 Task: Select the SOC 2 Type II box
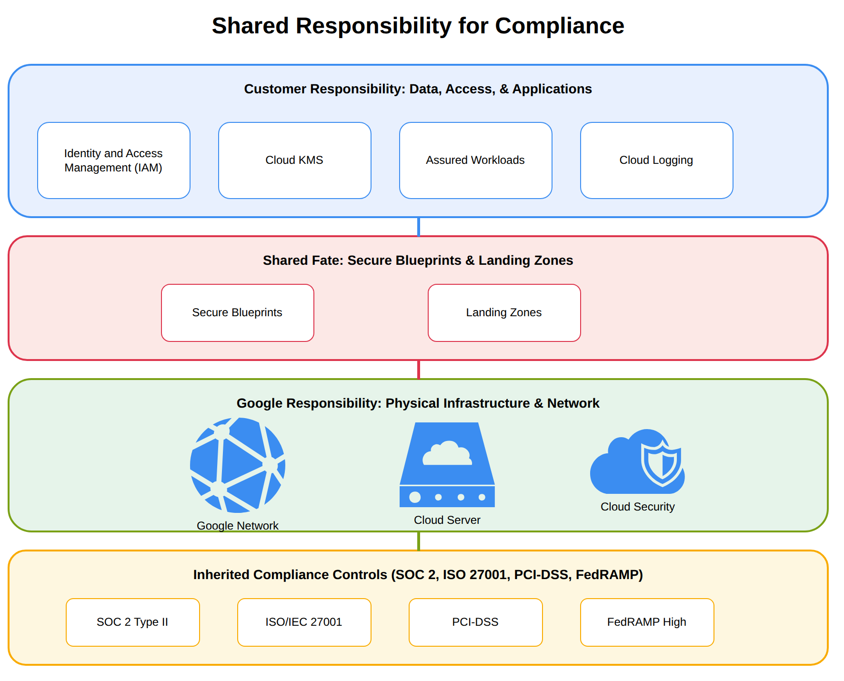coord(133,622)
